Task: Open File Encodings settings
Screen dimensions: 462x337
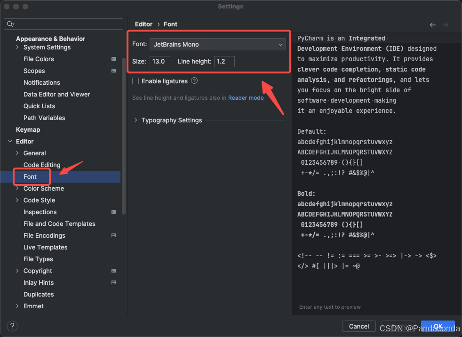Action: click(x=44, y=236)
